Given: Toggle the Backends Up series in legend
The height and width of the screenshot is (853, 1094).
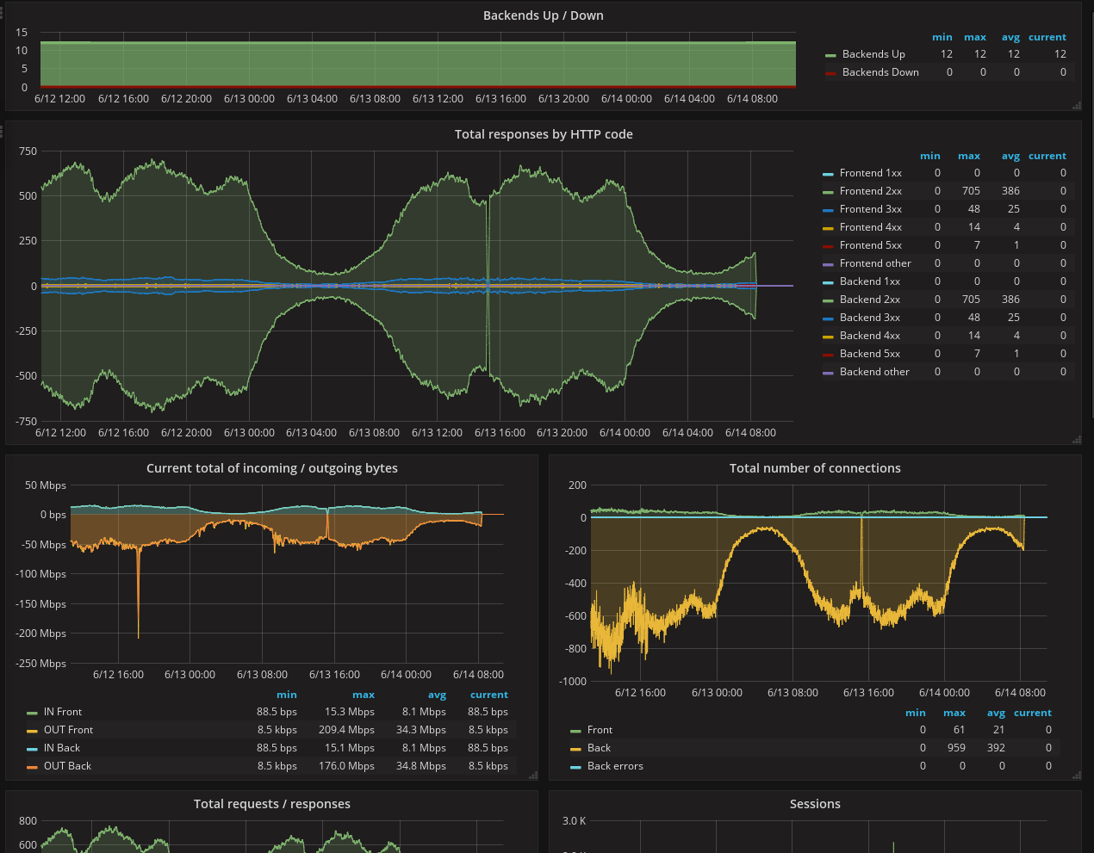Looking at the screenshot, I should pos(873,54).
